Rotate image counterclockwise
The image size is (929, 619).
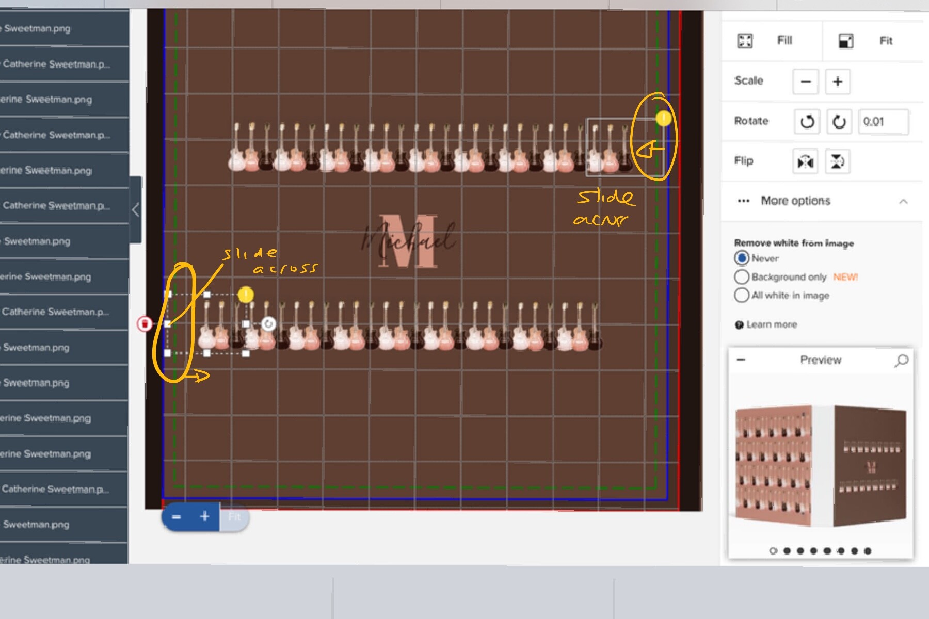[x=807, y=122]
